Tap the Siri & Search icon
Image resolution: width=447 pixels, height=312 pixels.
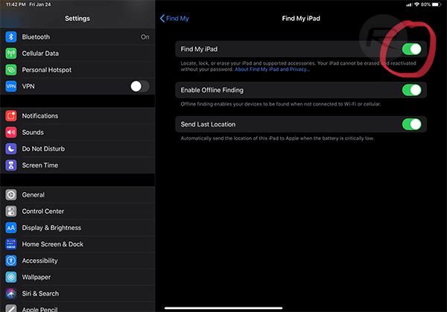pos(11,293)
